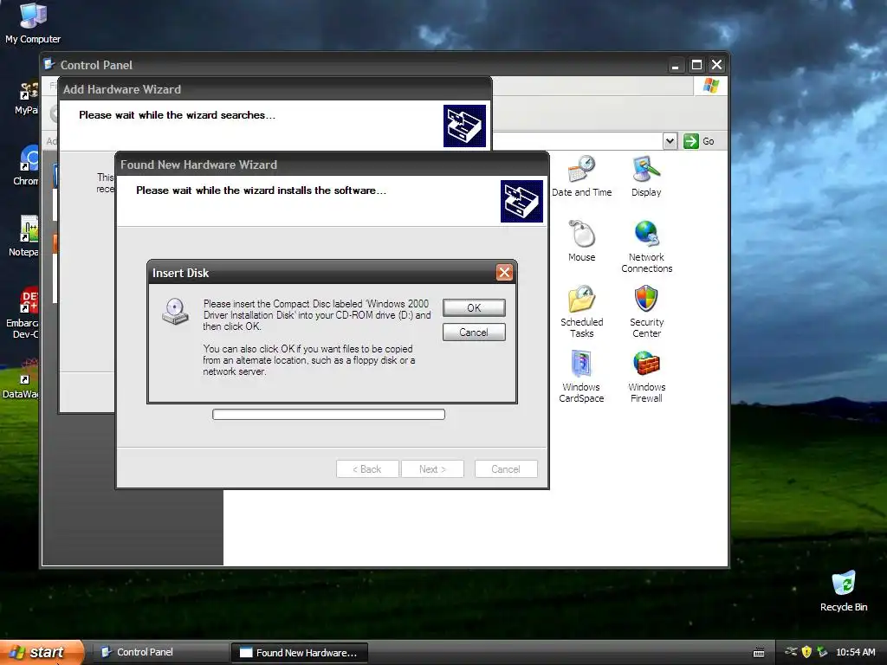The width and height of the screenshot is (887, 665).
Task: Click the 10:54 AM taskbar clock
Action: [x=855, y=652]
